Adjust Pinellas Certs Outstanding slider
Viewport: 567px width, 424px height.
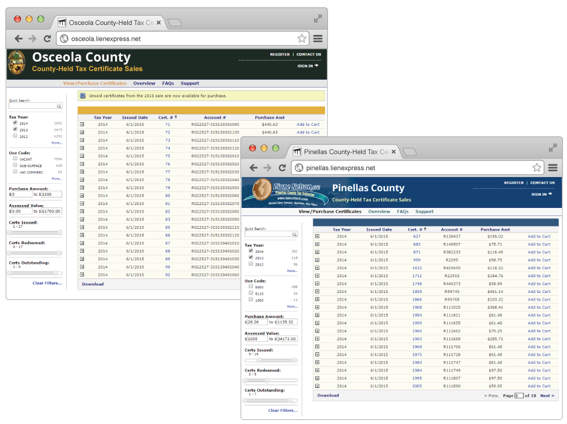[x=271, y=401]
